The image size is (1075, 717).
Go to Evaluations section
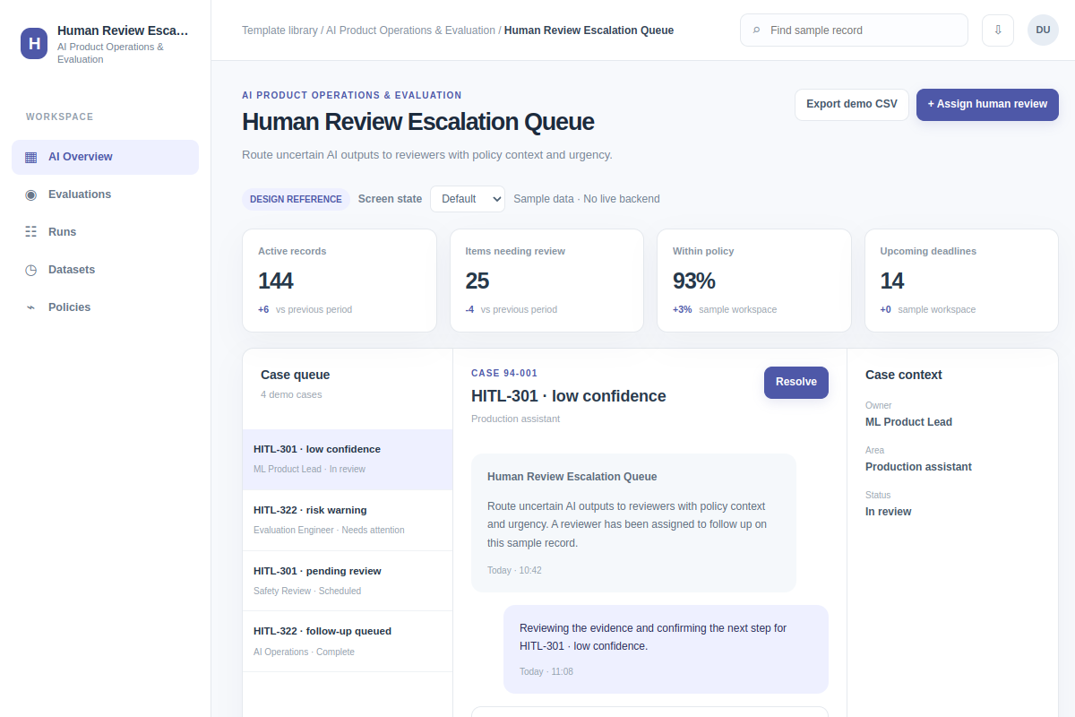(105, 194)
